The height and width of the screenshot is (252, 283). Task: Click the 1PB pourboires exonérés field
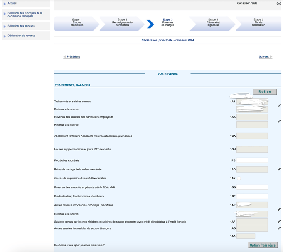[x=252, y=160]
